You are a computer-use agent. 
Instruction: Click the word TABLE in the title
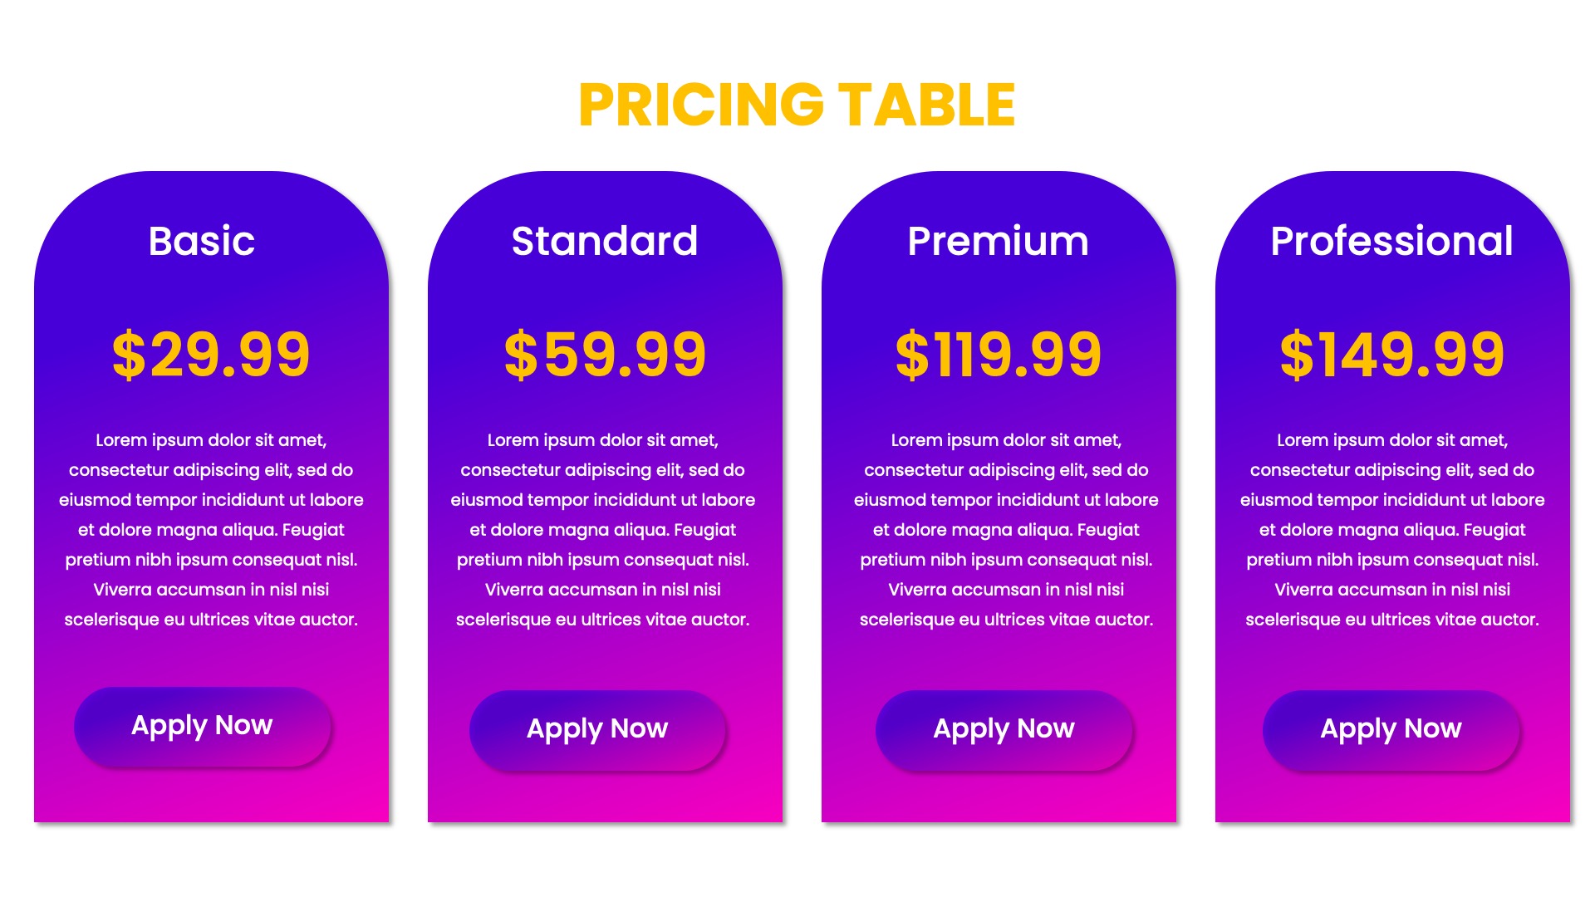(926, 105)
